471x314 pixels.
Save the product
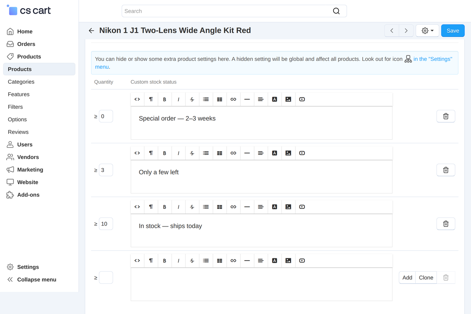pyautogui.click(x=453, y=31)
